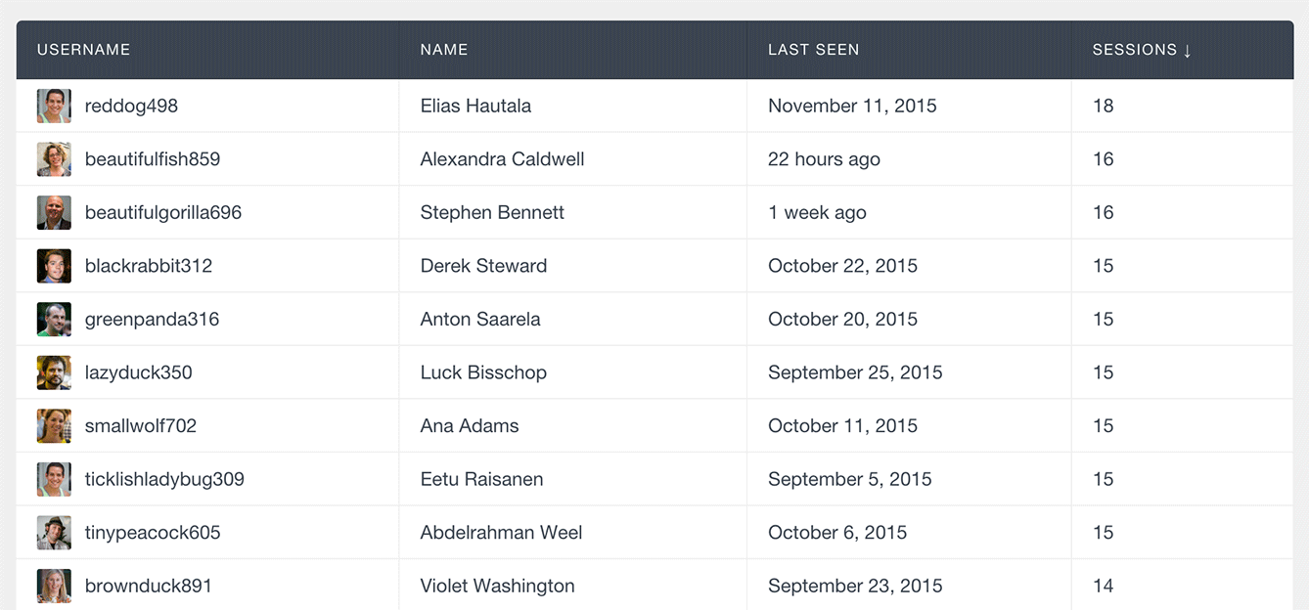
Task: Click beautifulfish859's avatar image
Action: [54, 159]
